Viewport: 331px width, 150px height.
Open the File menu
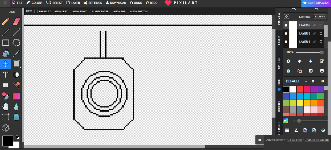click(17, 3)
